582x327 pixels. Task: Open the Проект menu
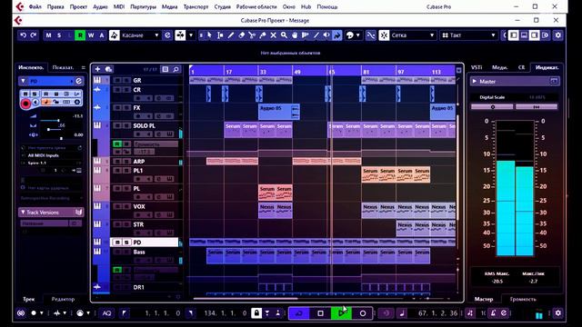click(x=78, y=6)
